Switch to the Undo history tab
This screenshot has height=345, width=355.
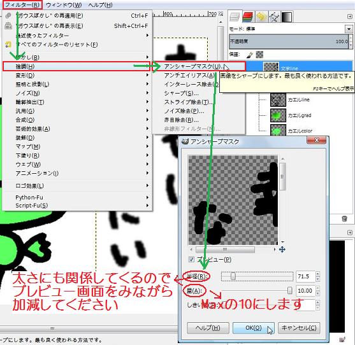point(261,17)
